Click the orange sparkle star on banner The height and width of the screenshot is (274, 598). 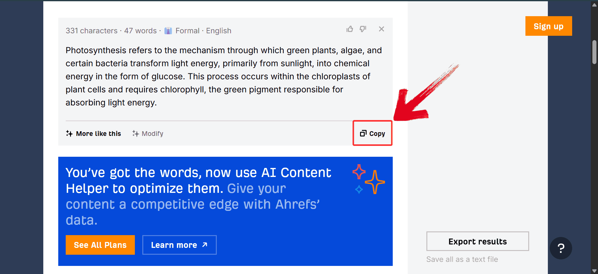pos(375,182)
